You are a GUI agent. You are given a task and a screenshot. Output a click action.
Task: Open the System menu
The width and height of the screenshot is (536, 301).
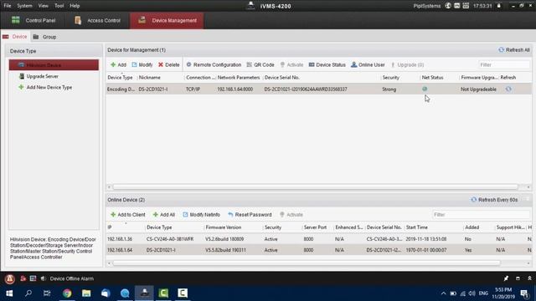pos(24,6)
